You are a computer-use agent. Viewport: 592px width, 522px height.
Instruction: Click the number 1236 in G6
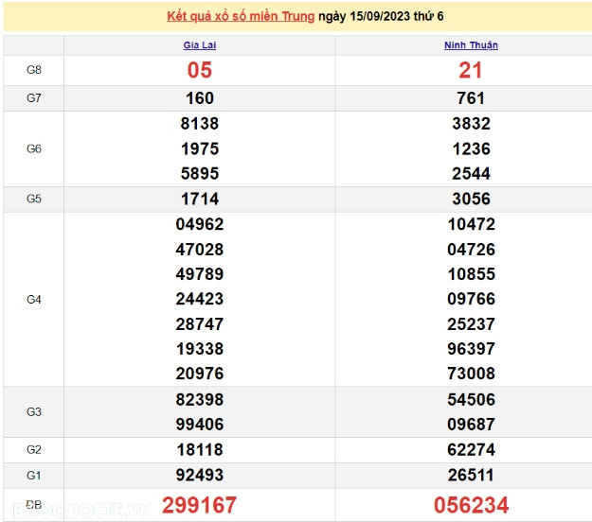click(471, 148)
